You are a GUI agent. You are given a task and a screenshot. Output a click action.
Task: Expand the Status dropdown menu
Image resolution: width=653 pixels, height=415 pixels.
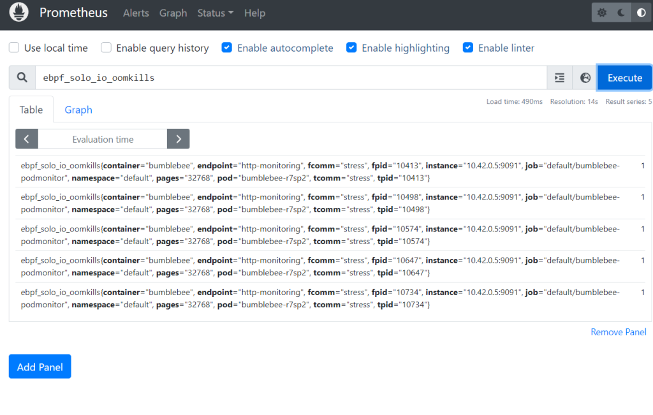[216, 13]
